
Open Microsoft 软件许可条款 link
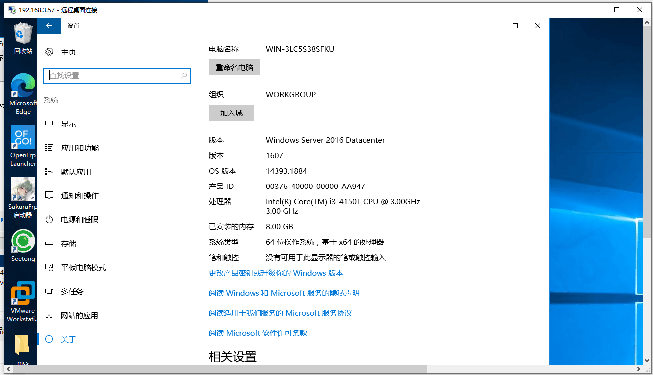pyautogui.click(x=258, y=333)
